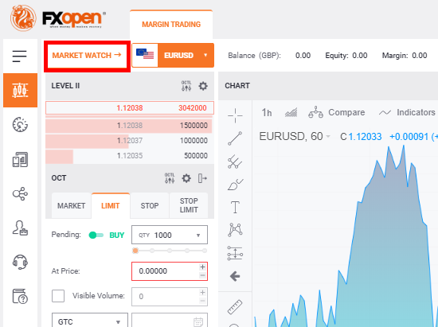438x327 pixels.
Task: Choose the text tool in chart toolbar
Action: [x=235, y=207]
